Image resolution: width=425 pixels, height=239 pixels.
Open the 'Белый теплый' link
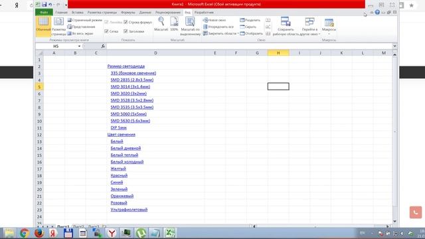coord(124,155)
